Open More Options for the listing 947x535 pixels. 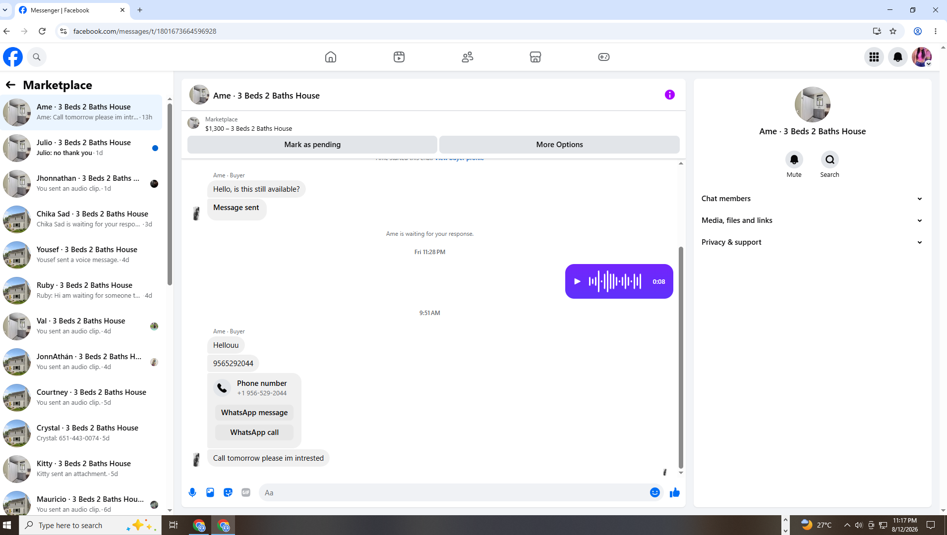(x=559, y=145)
